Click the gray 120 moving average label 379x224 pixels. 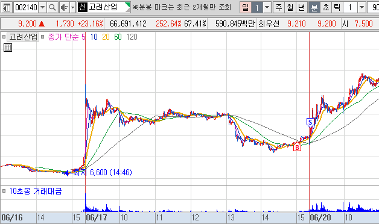132,37
